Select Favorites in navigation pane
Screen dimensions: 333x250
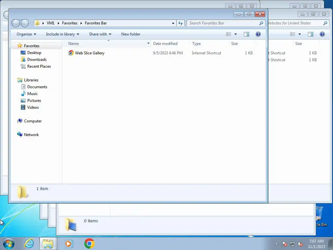point(32,46)
